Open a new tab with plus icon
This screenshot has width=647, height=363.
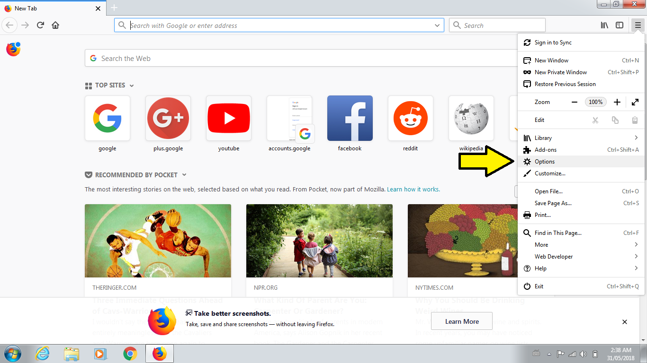point(114,8)
